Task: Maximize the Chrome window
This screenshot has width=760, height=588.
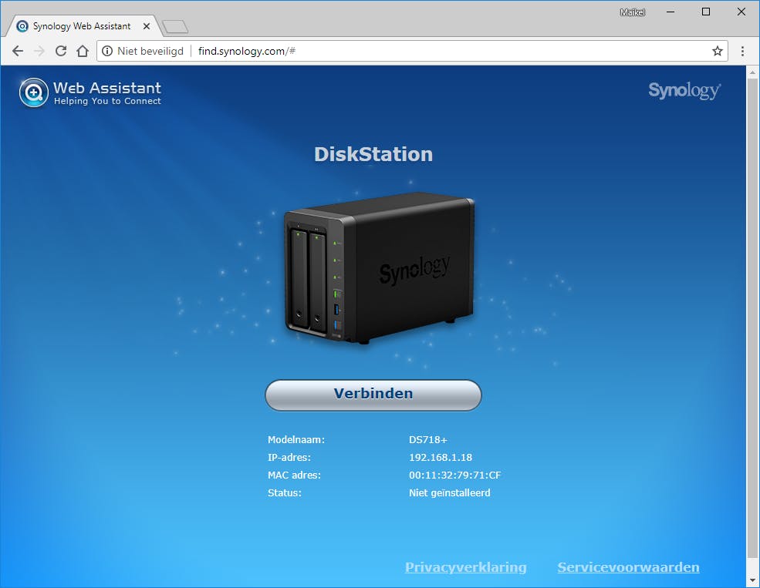Action: [x=706, y=12]
